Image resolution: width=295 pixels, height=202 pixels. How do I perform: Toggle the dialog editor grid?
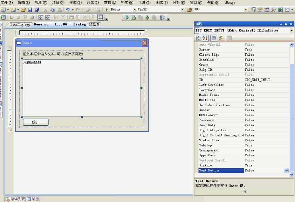94,17
